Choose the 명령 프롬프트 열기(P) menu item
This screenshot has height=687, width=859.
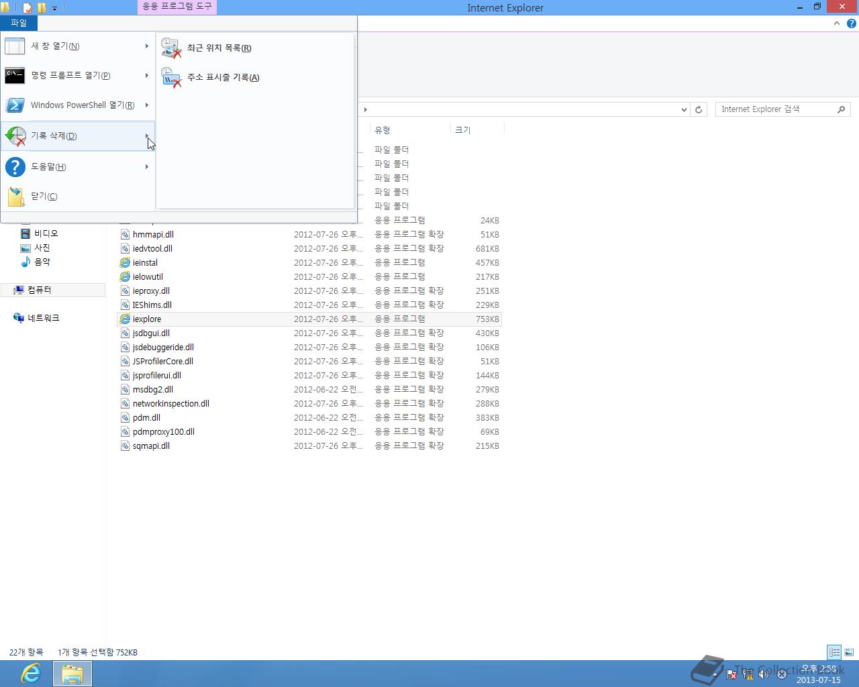(x=78, y=76)
